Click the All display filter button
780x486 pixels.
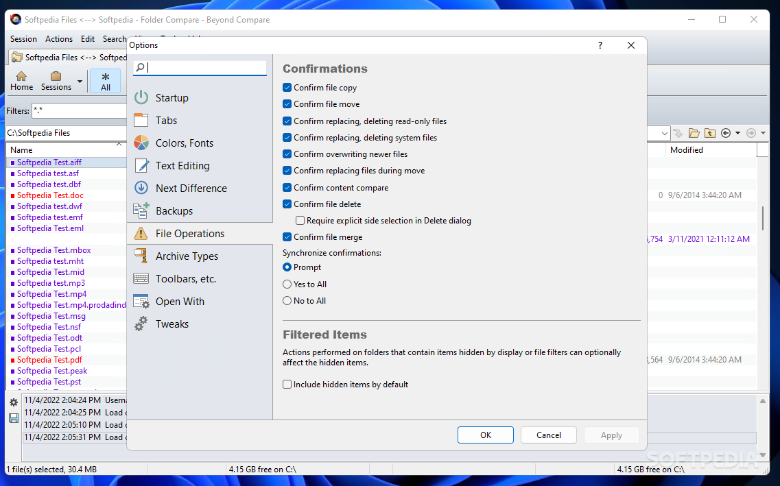click(106, 82)
